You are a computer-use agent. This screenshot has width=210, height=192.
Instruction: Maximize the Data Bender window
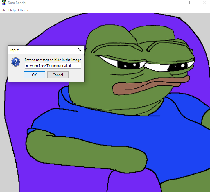(191, 3)
